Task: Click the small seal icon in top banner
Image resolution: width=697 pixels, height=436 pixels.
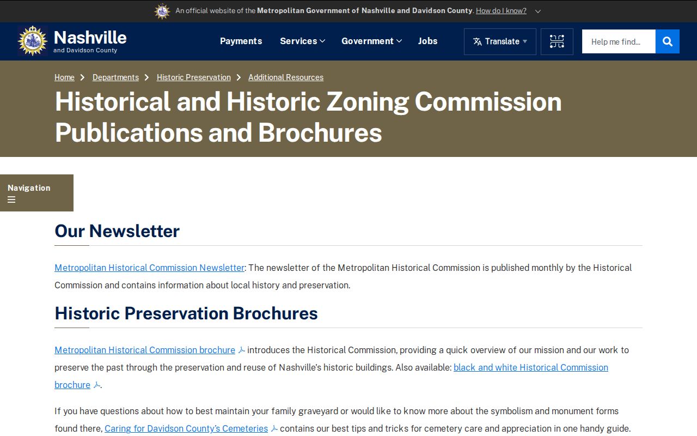Action: 162,11
